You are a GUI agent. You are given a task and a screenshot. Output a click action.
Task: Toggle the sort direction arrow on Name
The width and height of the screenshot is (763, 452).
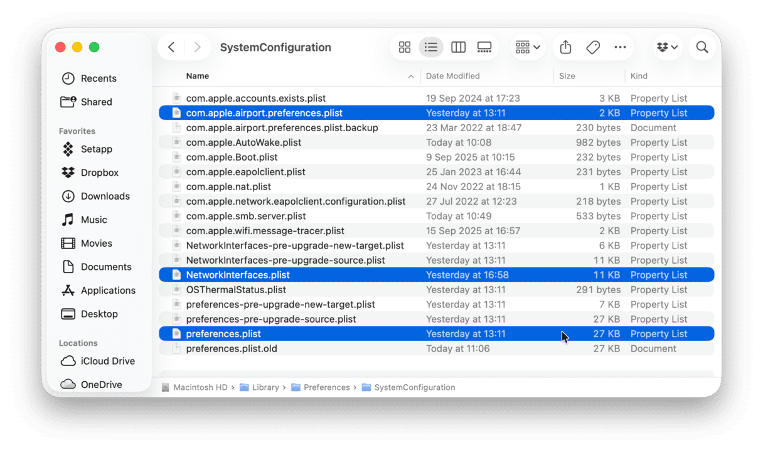(x=411, y=77)
